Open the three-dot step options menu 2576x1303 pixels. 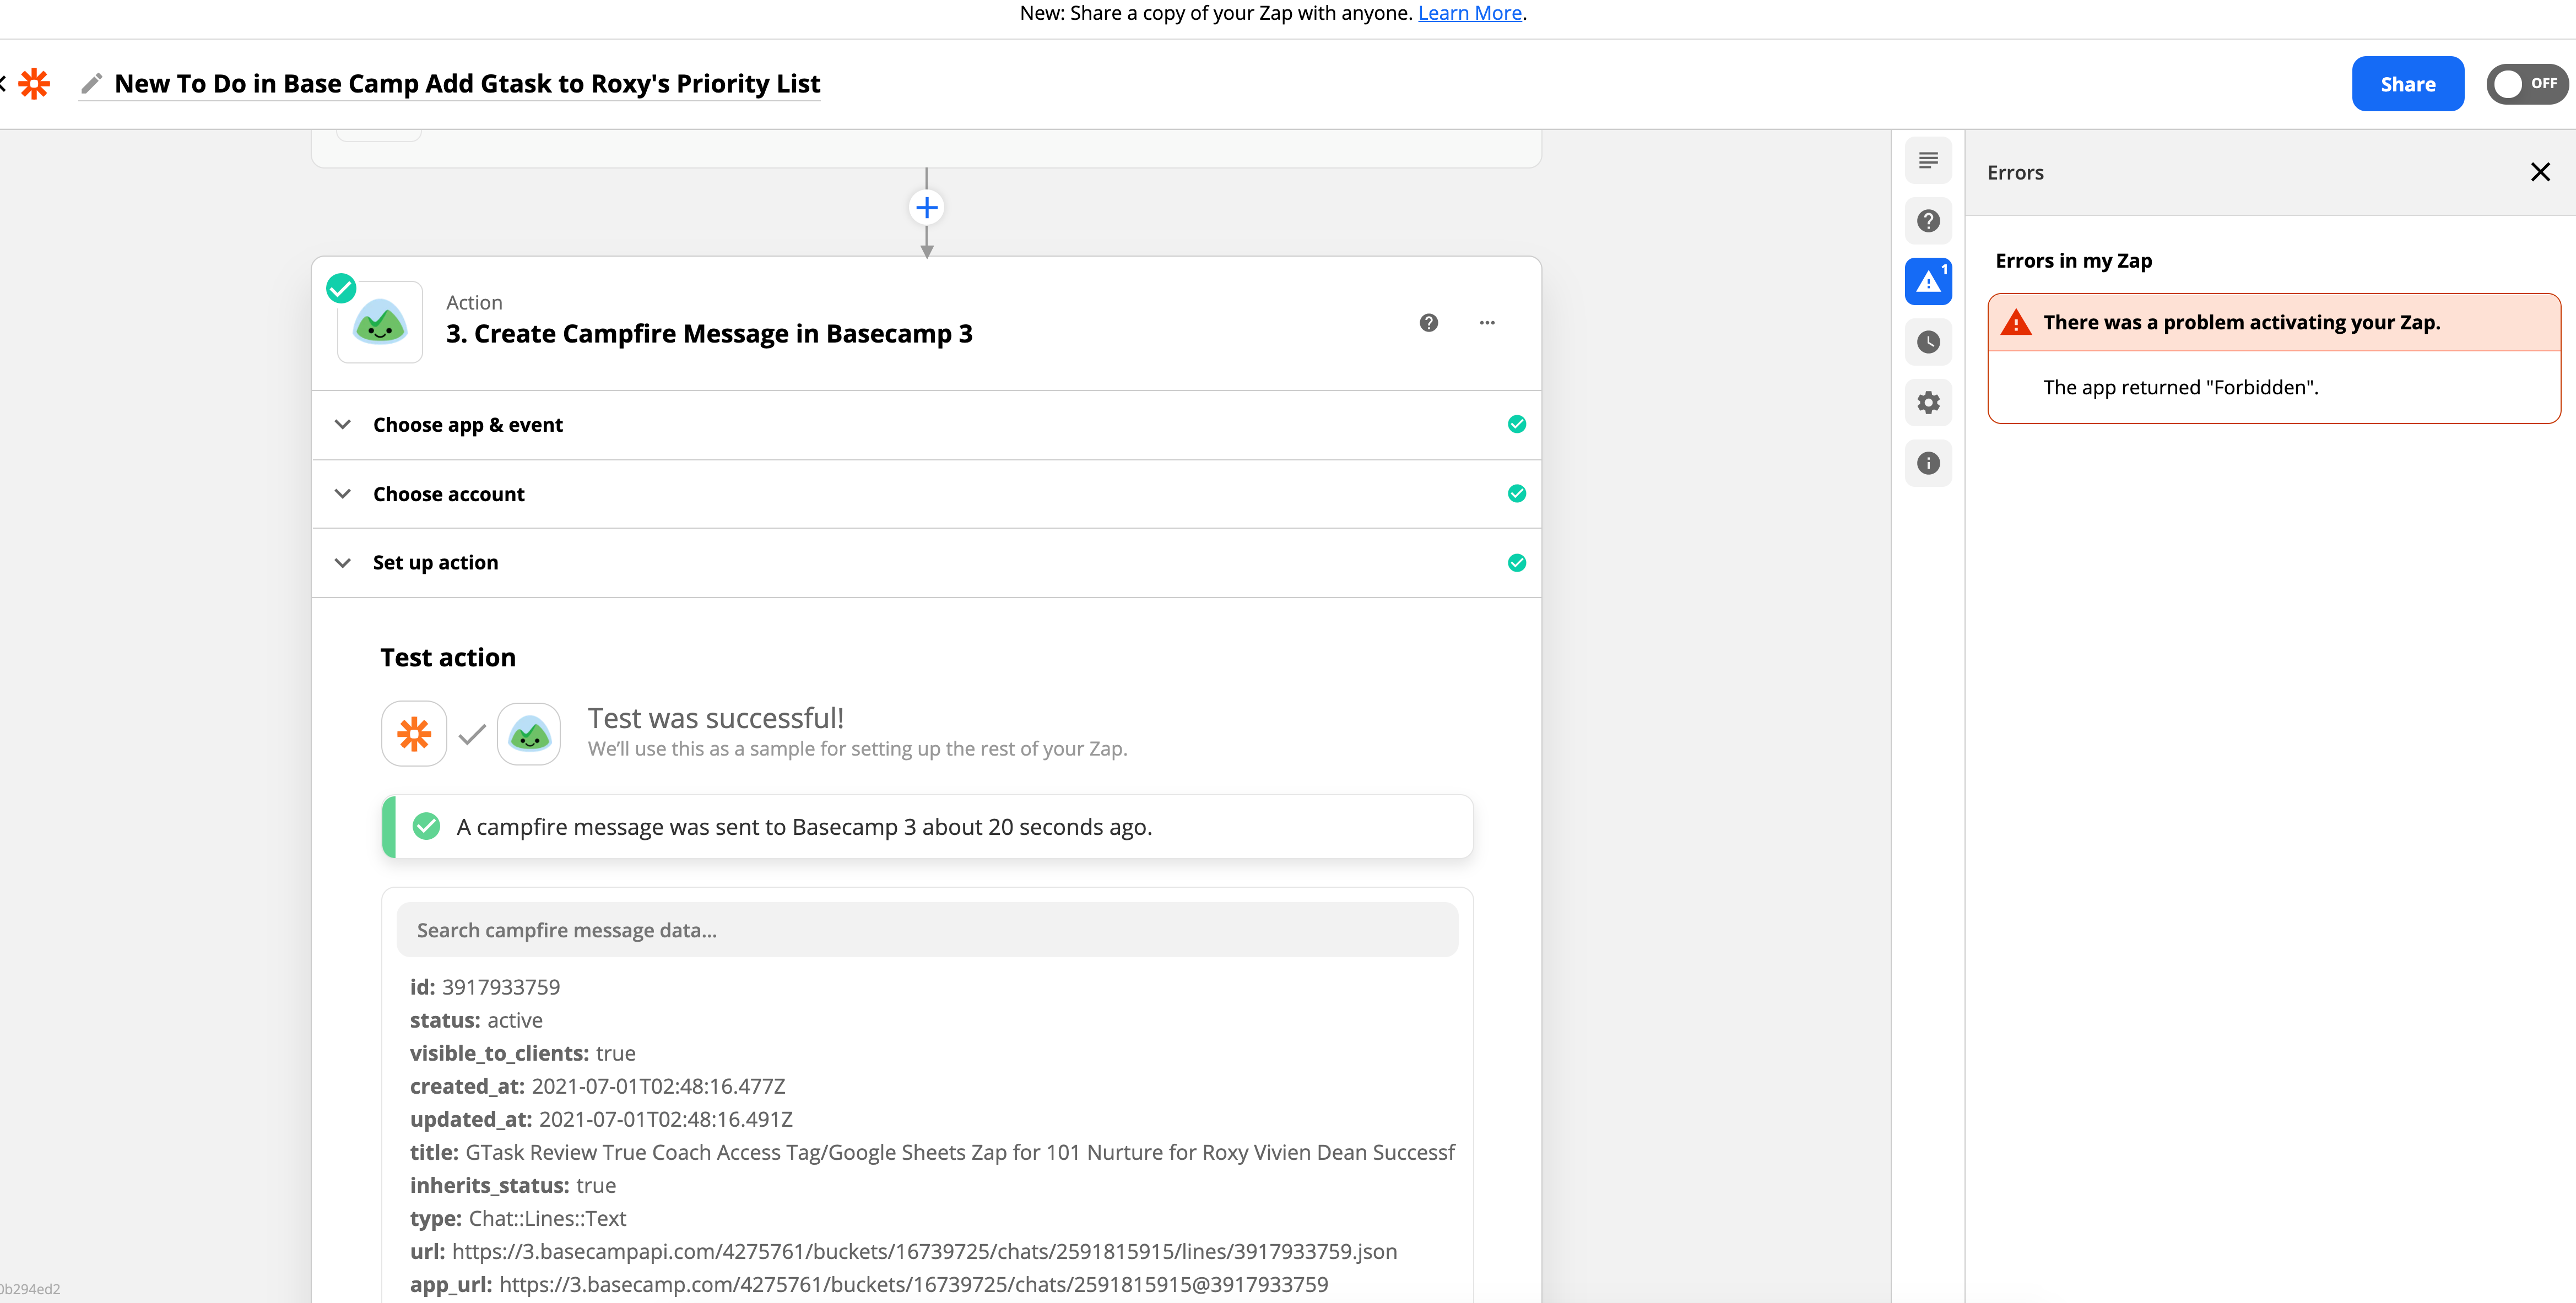click(x=1487, y=322)
